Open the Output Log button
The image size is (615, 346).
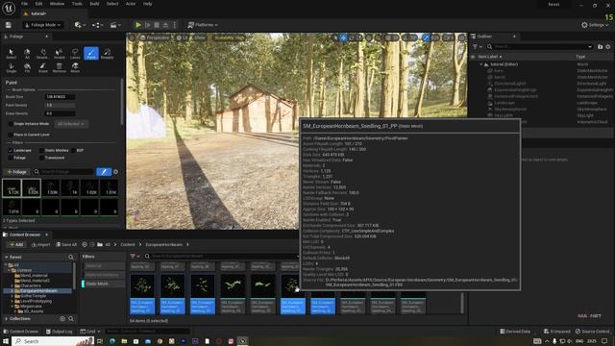(59, 332)
